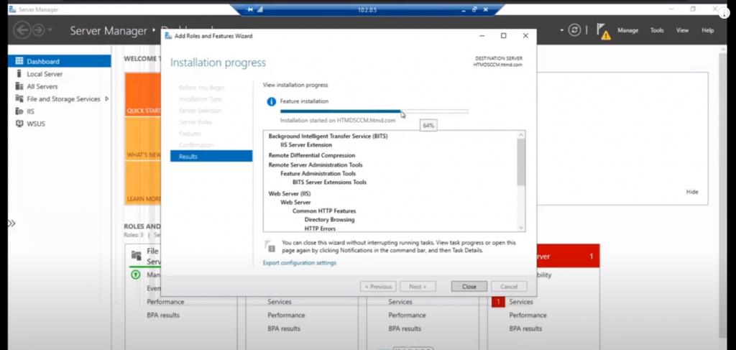The image size is (736, 350).
Task: Click the feature list scroll up arrow
Action: coord(521,134)
